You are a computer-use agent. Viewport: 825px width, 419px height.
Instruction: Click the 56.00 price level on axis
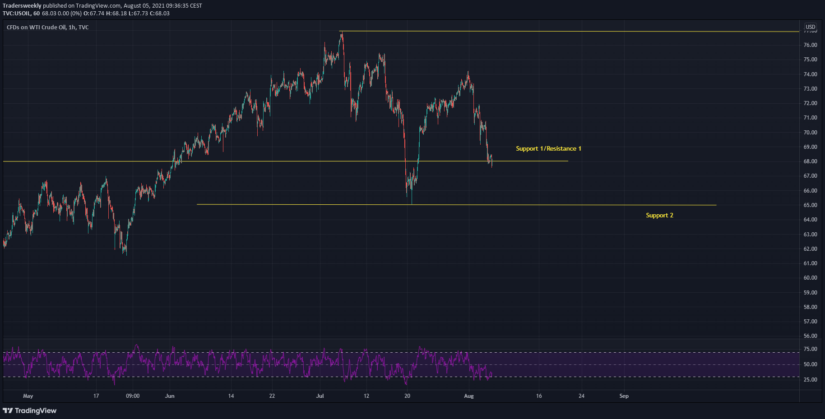pos(810,336)
